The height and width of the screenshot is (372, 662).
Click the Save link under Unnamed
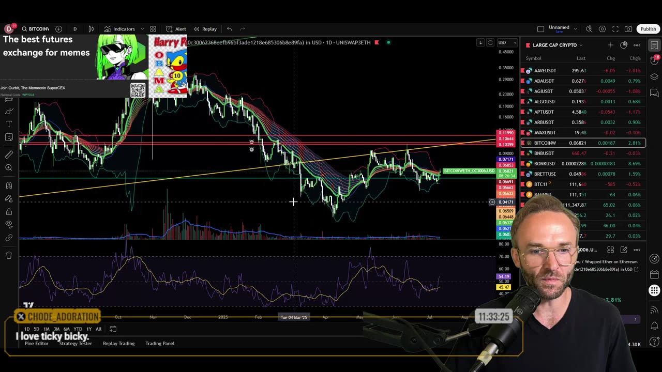point(559,32)
